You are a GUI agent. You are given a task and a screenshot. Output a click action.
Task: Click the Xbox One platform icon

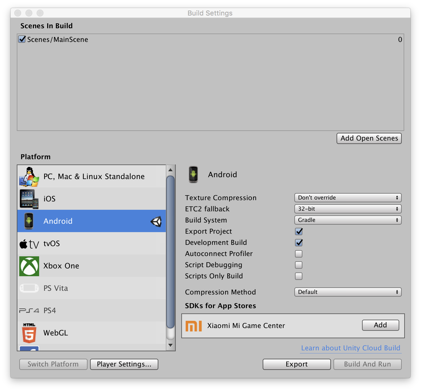pyautogui.click(x=29, y=266)
